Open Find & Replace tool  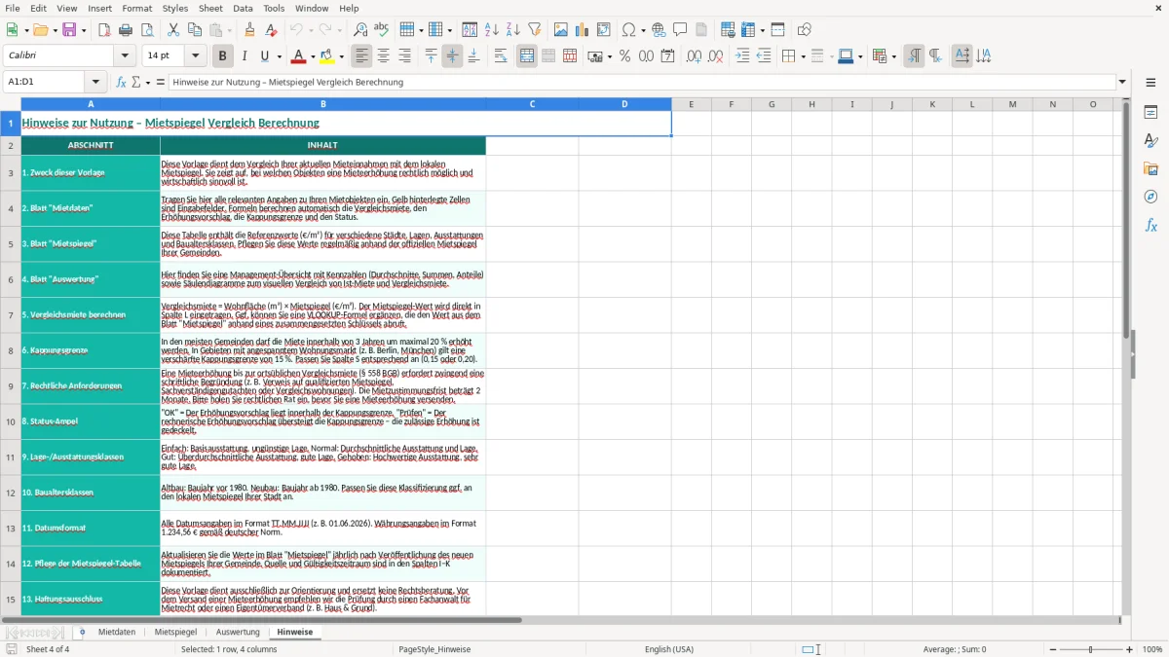360,30
